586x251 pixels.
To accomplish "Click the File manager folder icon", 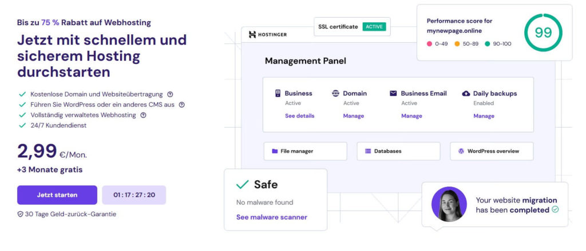I will coord(275,152).
